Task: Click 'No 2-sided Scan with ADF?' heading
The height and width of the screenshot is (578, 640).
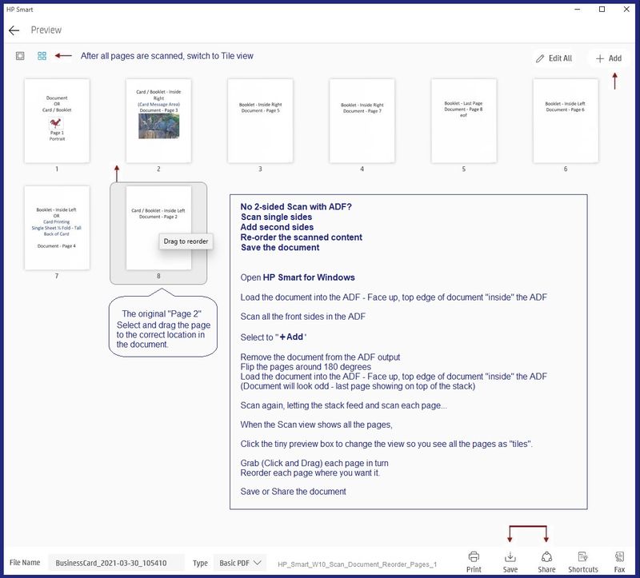Action: (296, 207)
